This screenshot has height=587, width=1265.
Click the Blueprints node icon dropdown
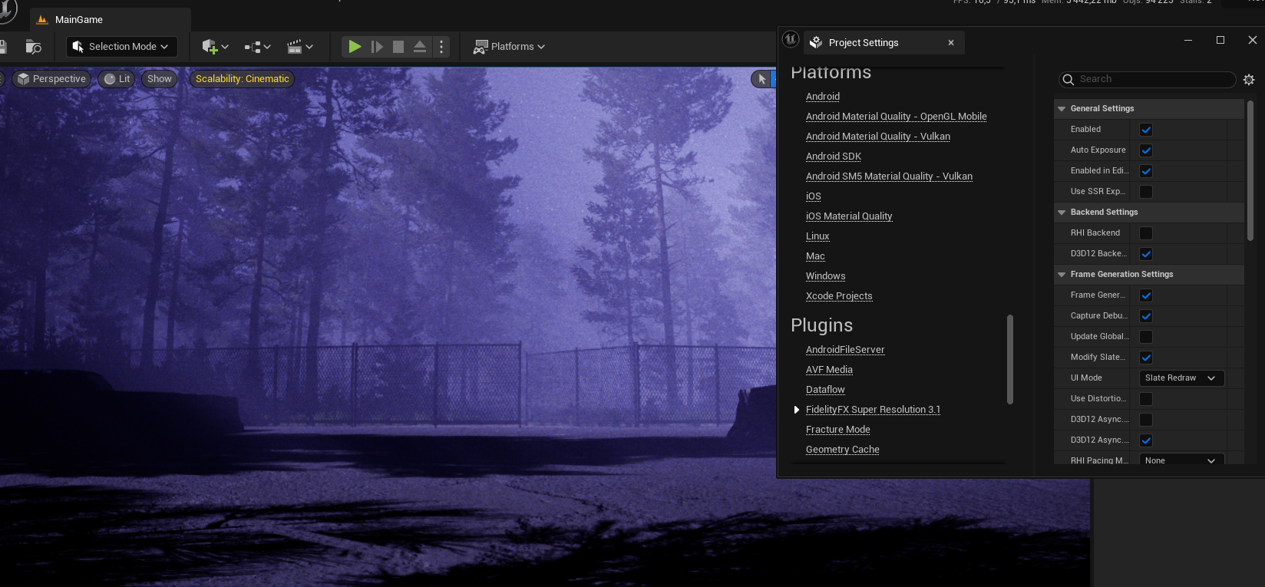click(x=257, y=47)
